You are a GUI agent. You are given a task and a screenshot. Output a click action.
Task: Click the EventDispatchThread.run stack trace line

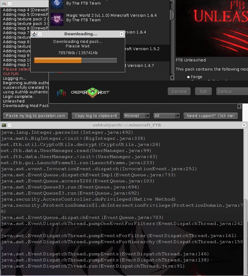coord(93,266)
